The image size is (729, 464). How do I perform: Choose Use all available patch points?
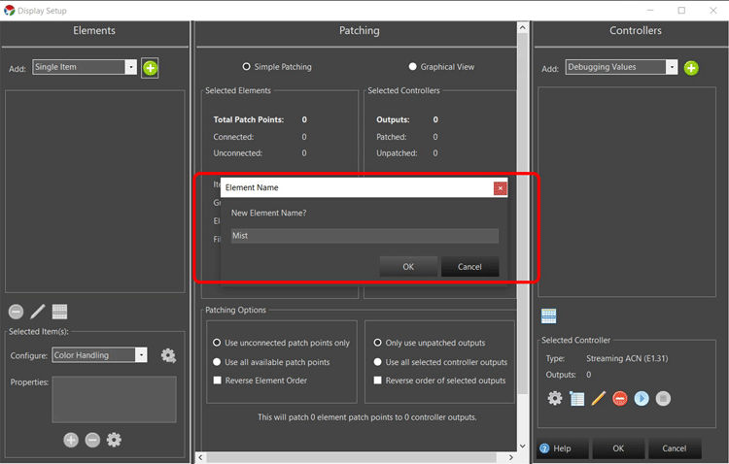pos(217,362)
